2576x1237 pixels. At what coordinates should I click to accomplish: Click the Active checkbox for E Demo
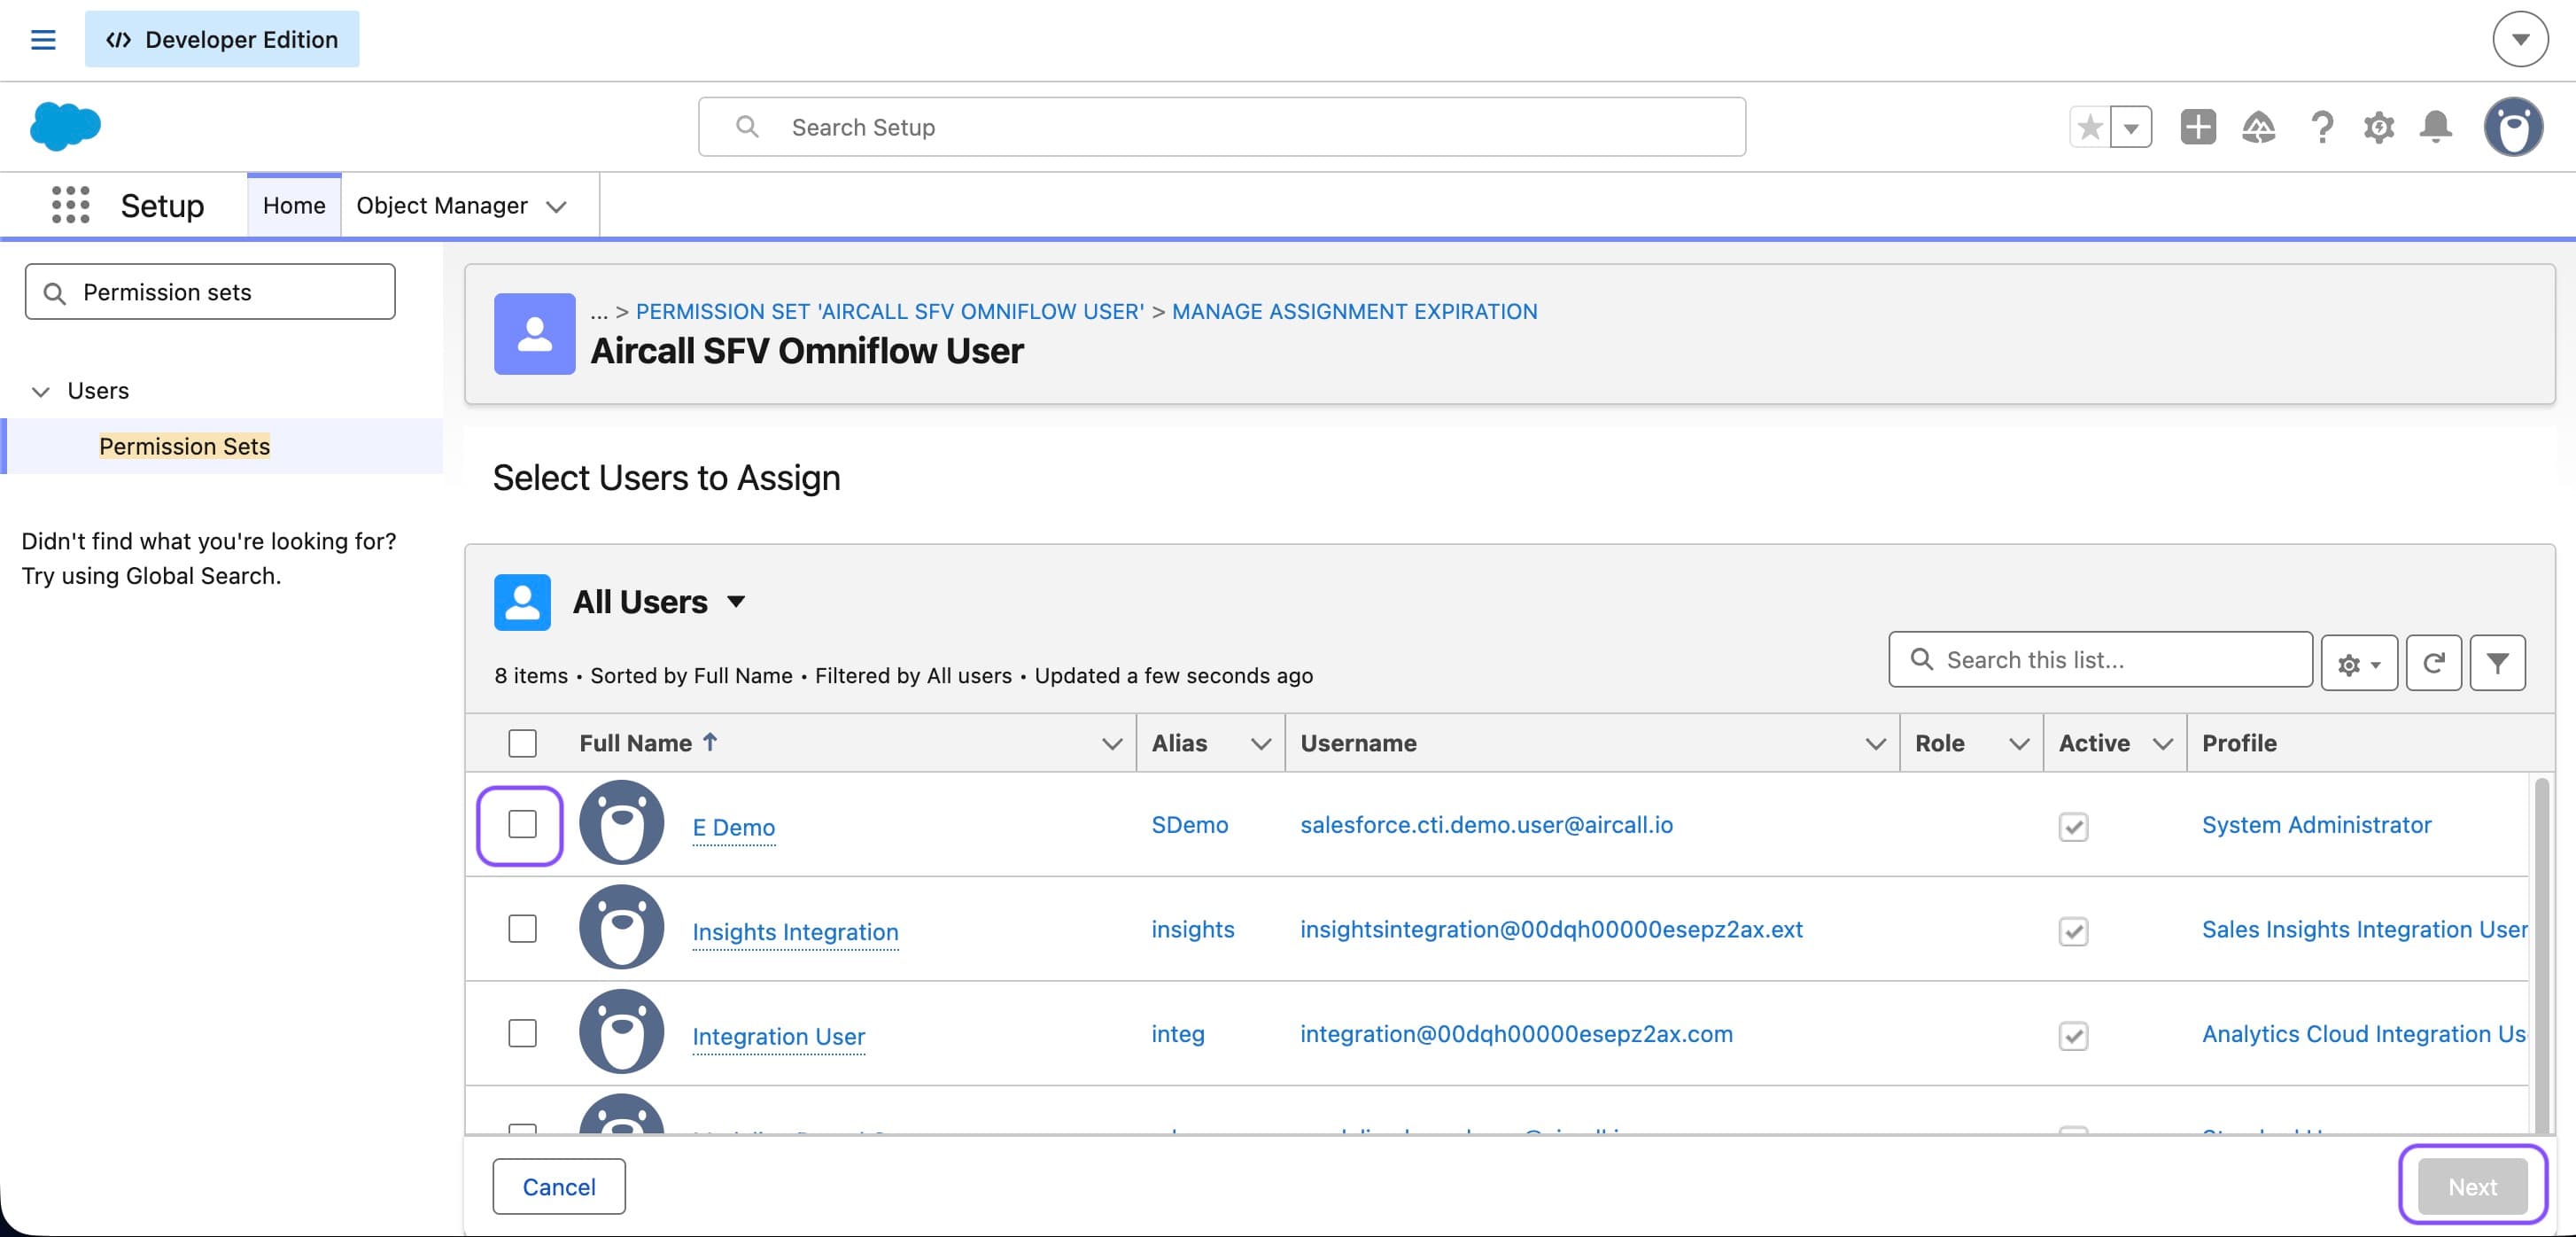point(2073,827)
